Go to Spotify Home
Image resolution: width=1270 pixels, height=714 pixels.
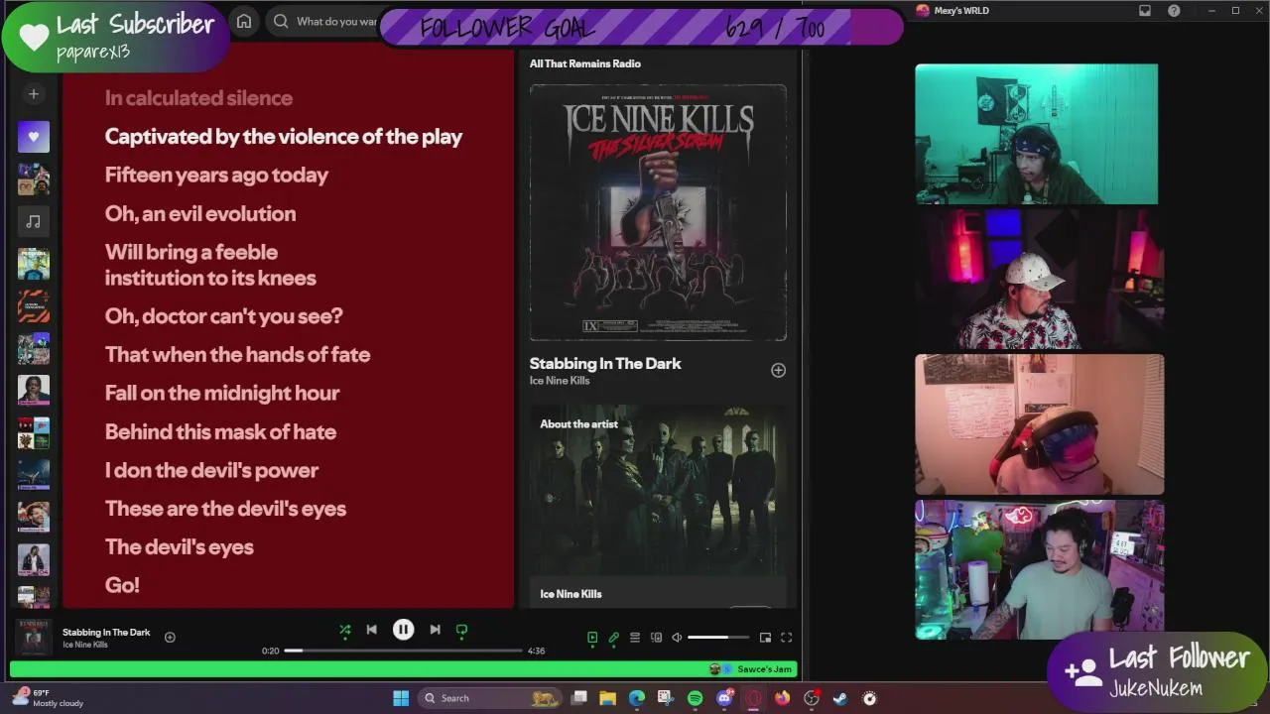pos(244,21)
